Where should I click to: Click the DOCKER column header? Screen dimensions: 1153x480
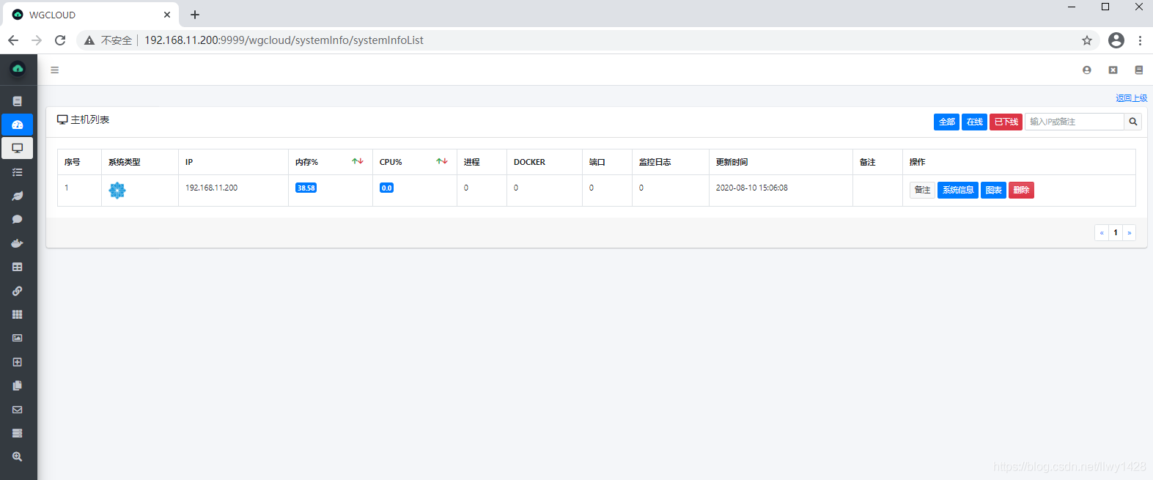529,162
